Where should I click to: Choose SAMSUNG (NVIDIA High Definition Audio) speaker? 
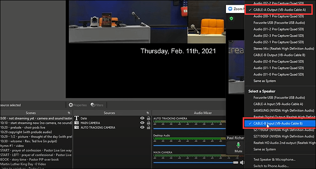pyautogui.click(x=284, y=110)
